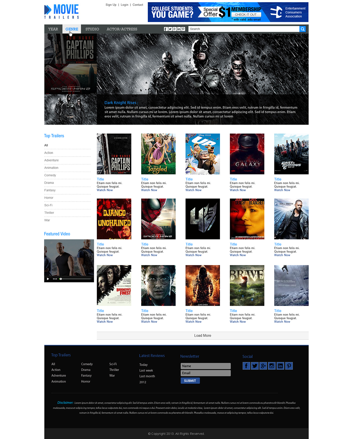The image size is (353, 439).
Task: Open Last week in Latest Reviews
Action: [x=146, y=370]
